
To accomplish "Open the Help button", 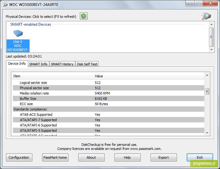I will 127,157.
